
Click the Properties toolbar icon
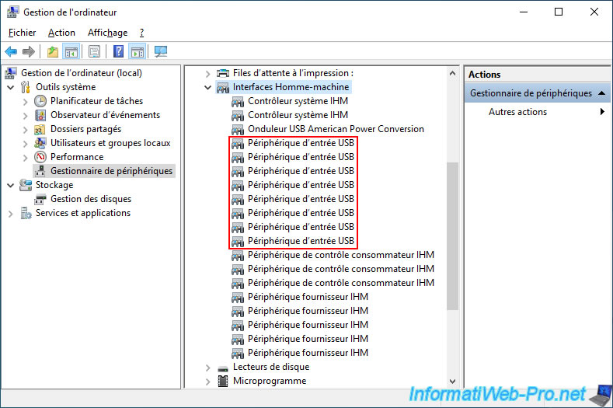tap(94, 52)
